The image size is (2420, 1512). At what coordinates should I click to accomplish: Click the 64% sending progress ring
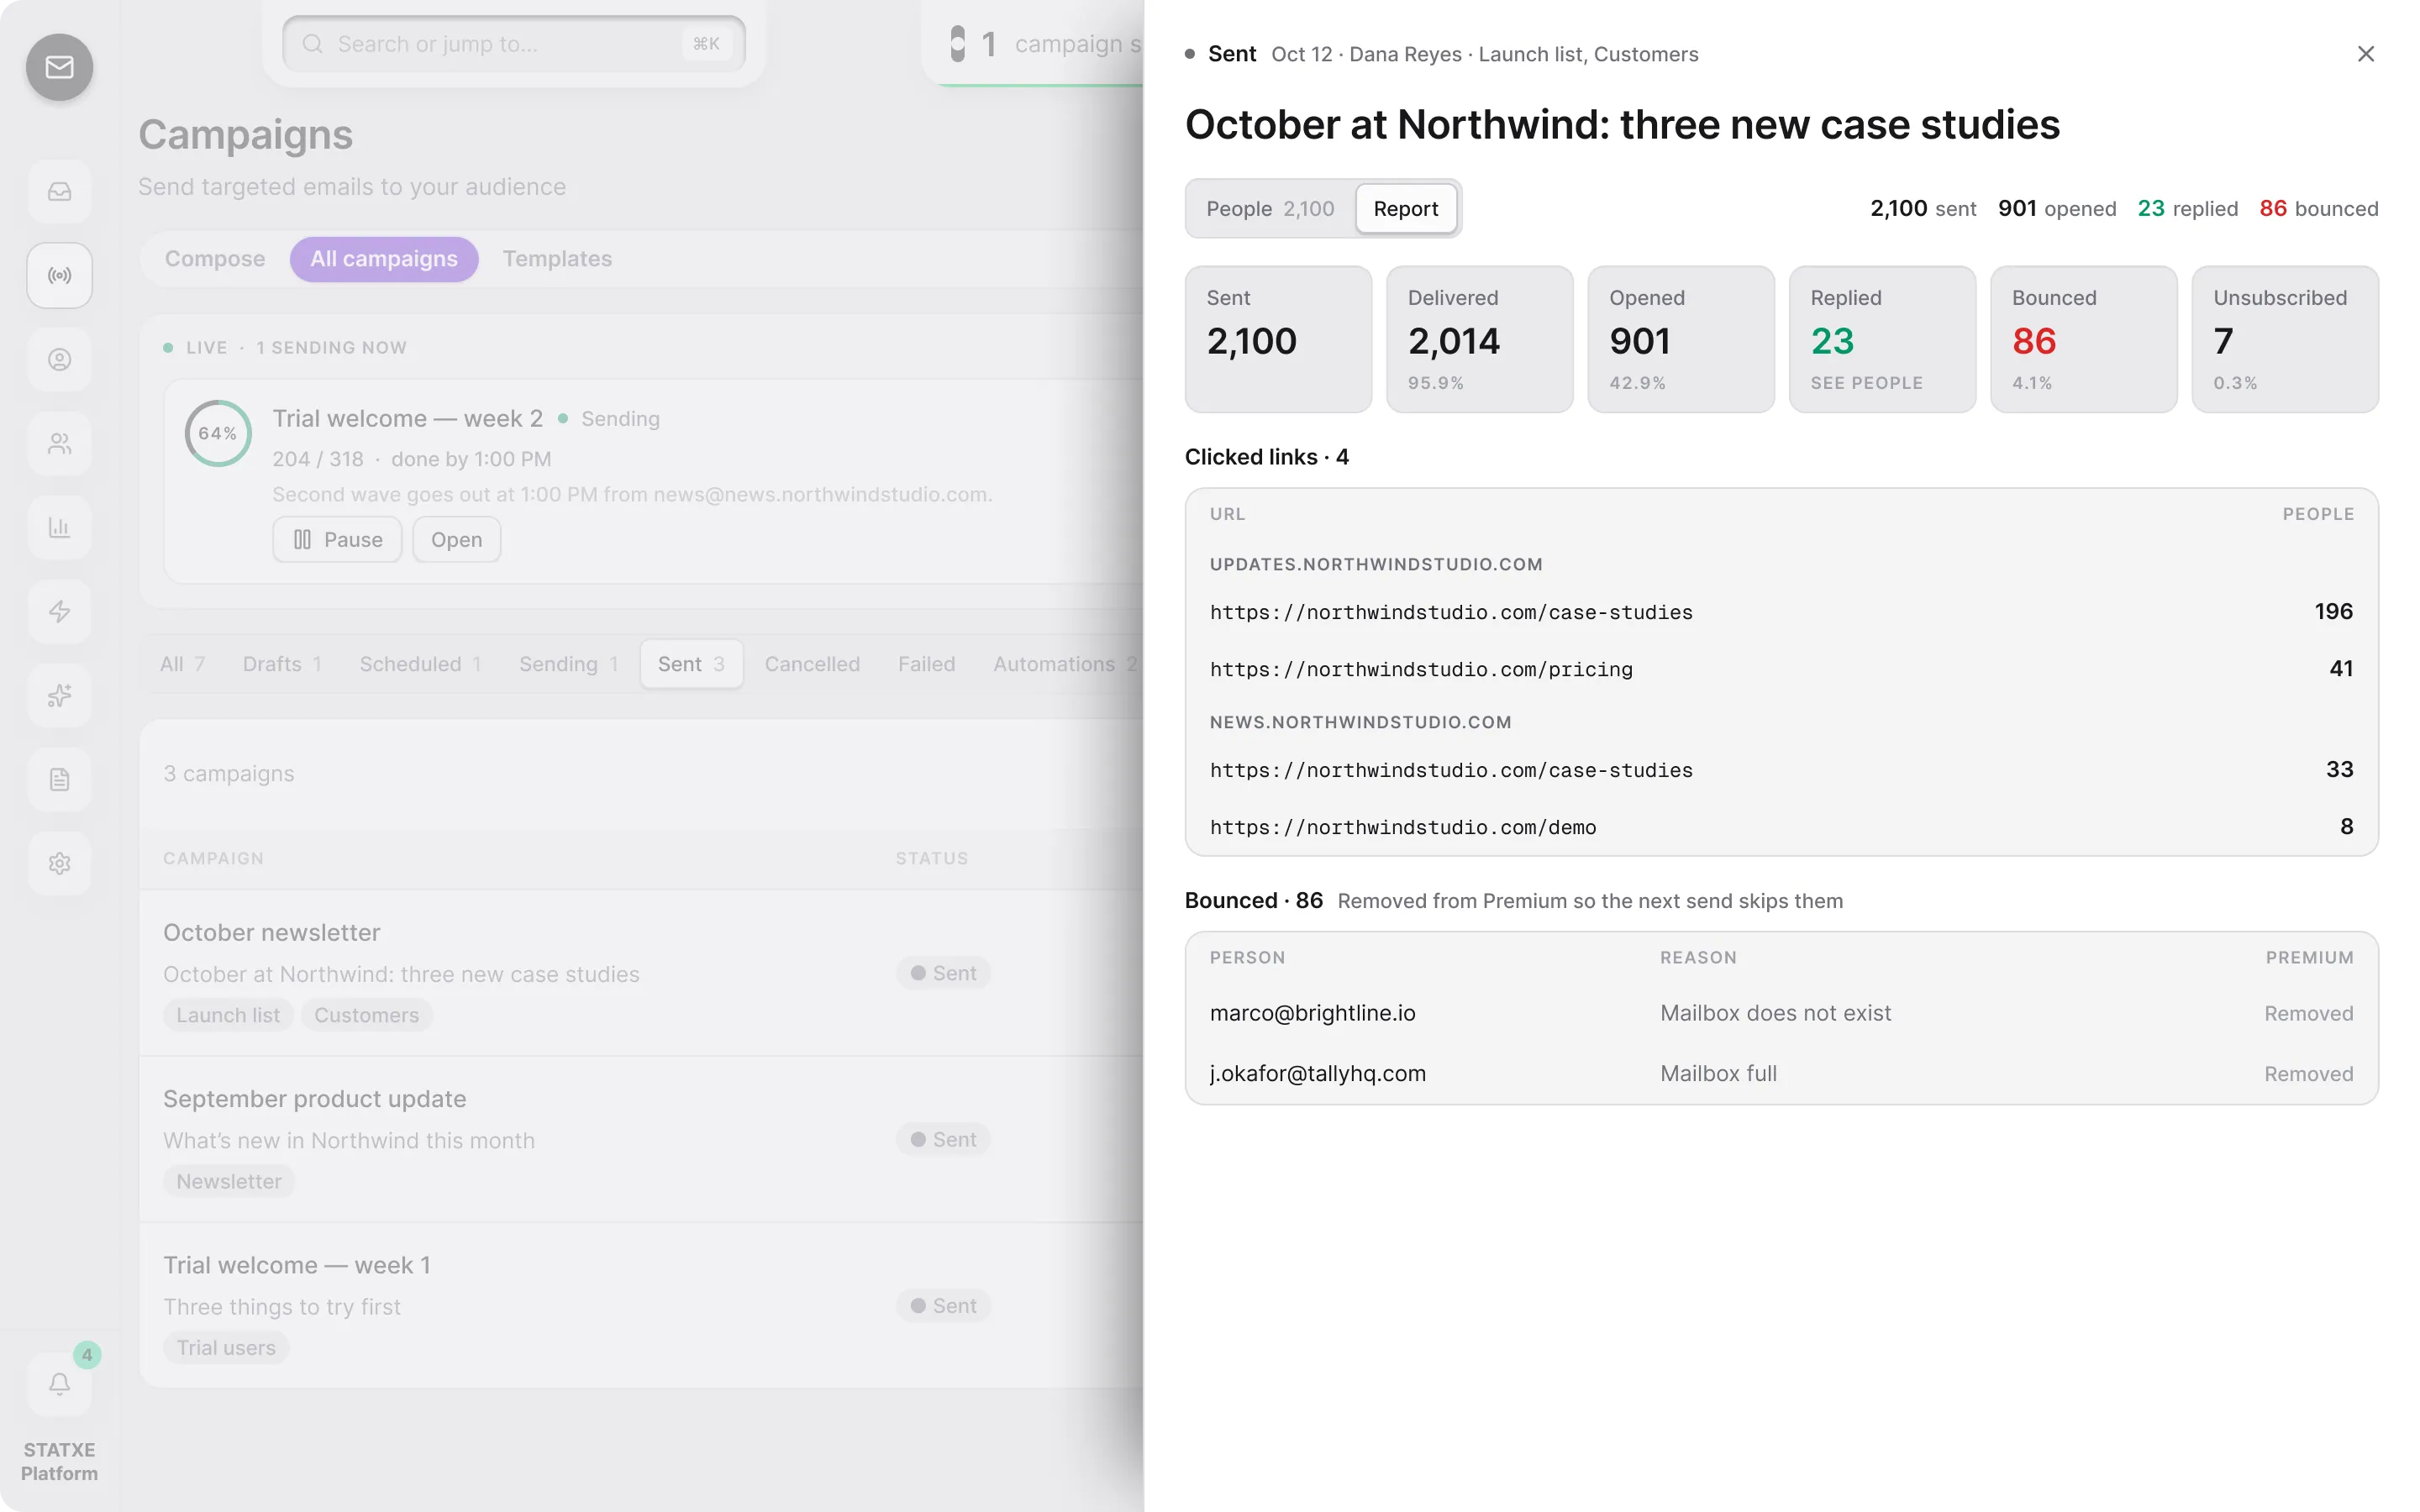tap(217, 433)
